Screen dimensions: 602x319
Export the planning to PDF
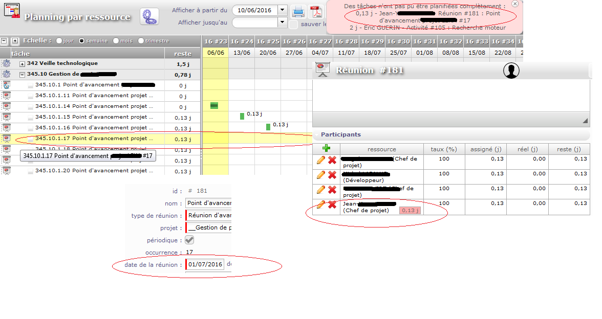point(315,12)
